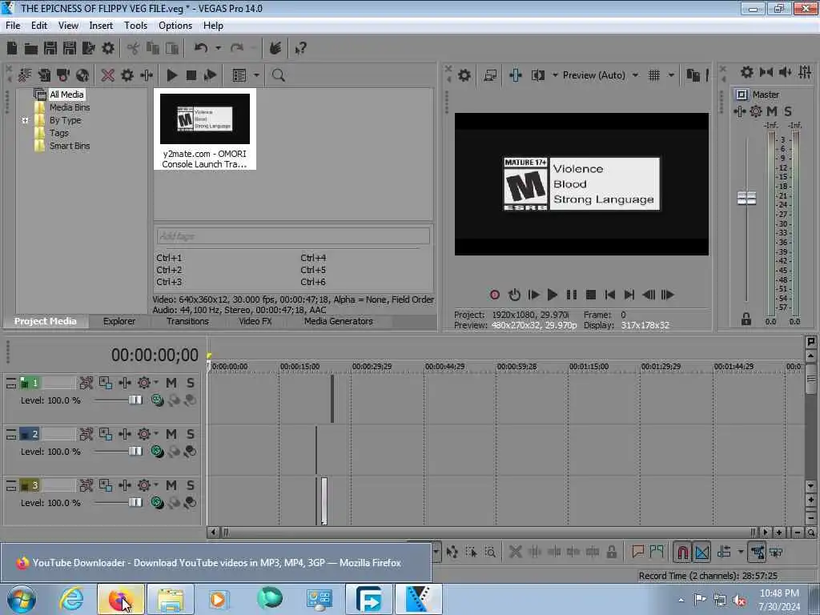Open project Properties gear in main toolbar

click(108, 48)
